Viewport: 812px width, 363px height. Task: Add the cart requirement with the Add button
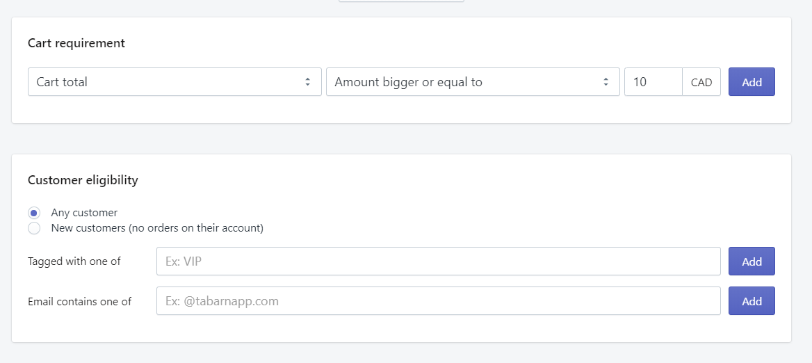tap(752, 82)
